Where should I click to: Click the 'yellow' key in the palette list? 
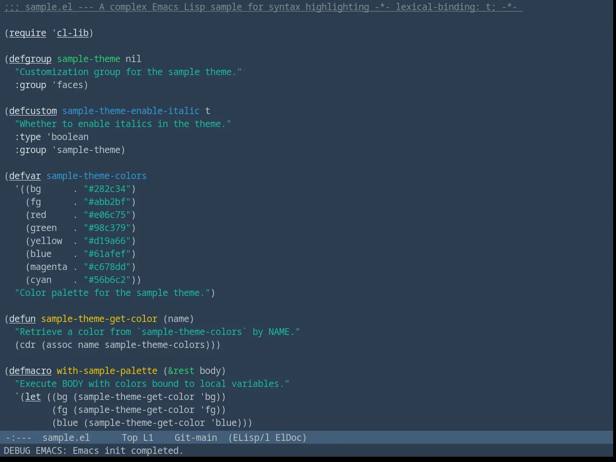46,241
